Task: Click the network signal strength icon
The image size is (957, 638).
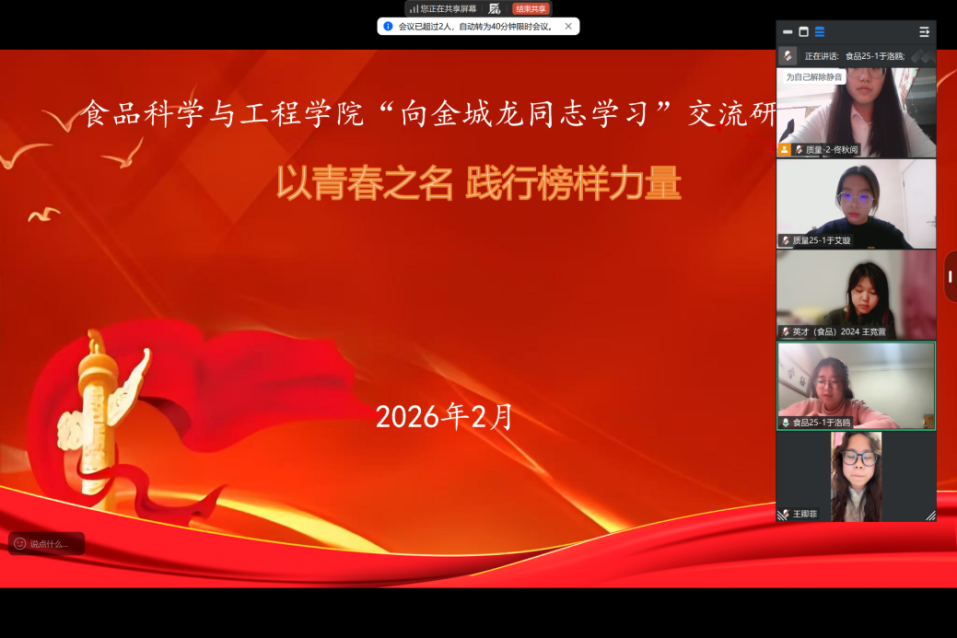Action: tap(414, 9)
